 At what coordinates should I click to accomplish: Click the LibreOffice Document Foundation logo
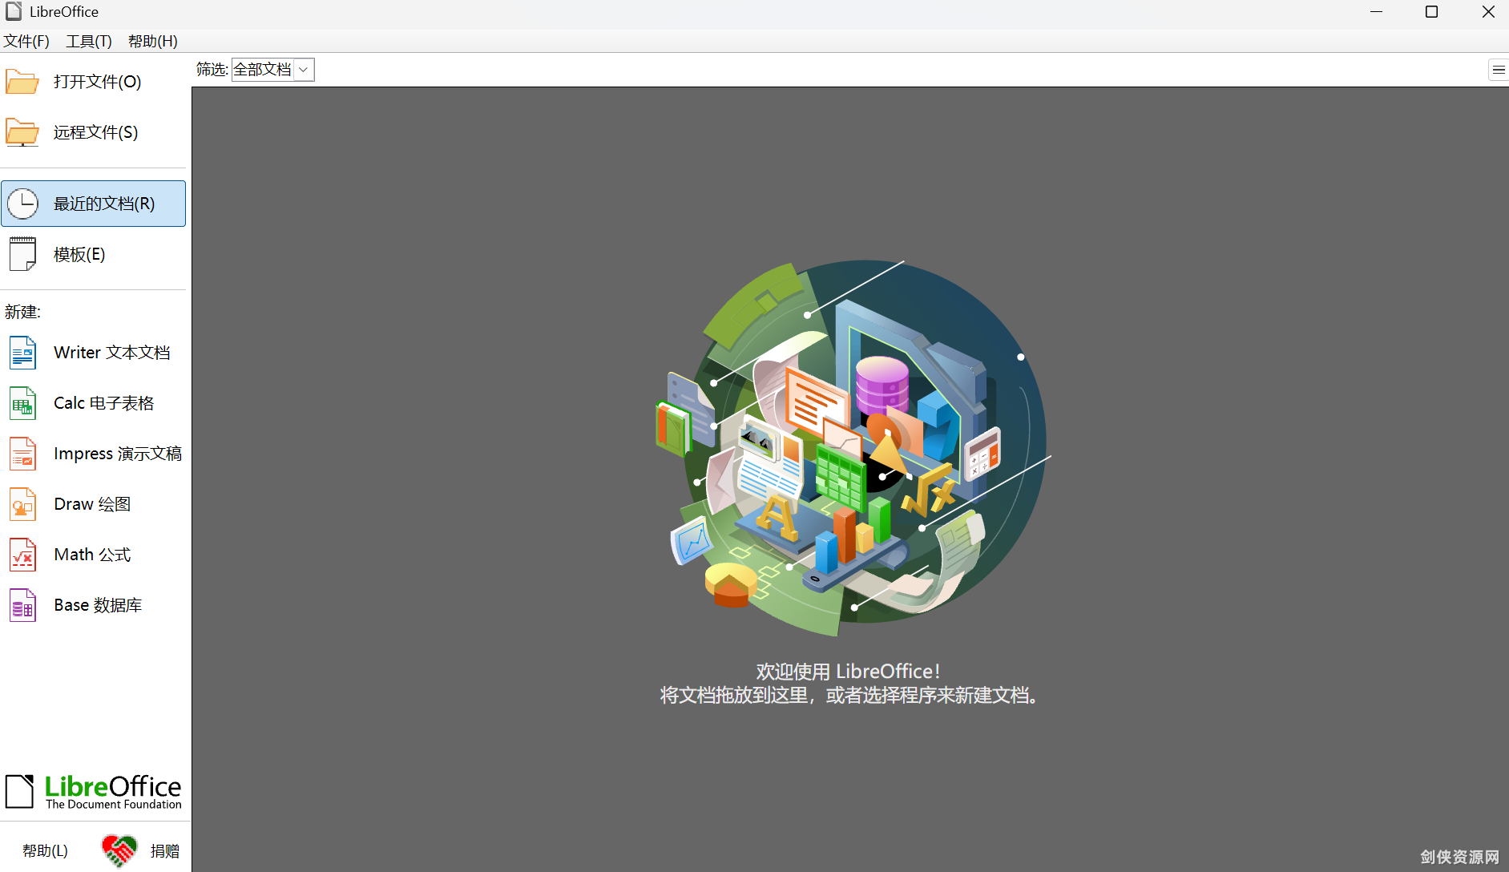click(x=93, y=791)
